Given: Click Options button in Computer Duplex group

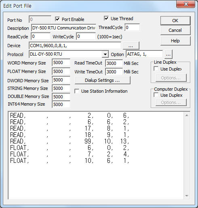Looking at the screenshot, I should [x=171, y=102].
